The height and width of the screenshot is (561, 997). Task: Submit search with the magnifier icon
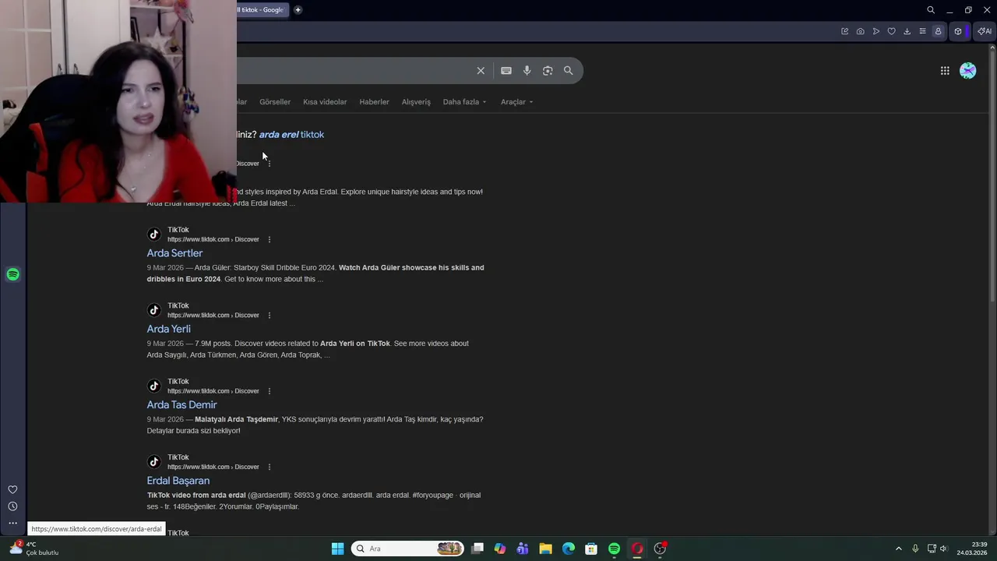(x=569, y=71)
